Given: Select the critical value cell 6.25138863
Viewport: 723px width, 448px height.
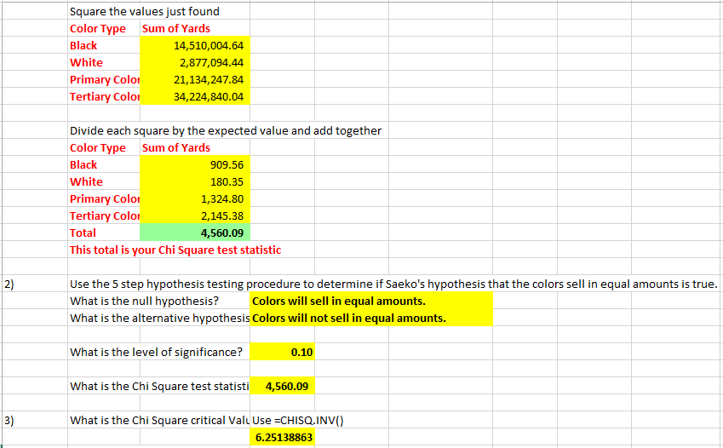Looking at the screenshot, I should click(x=282, y=437).
